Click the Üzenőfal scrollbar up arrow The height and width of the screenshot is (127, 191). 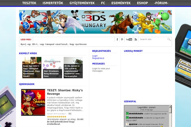[170, 107]
